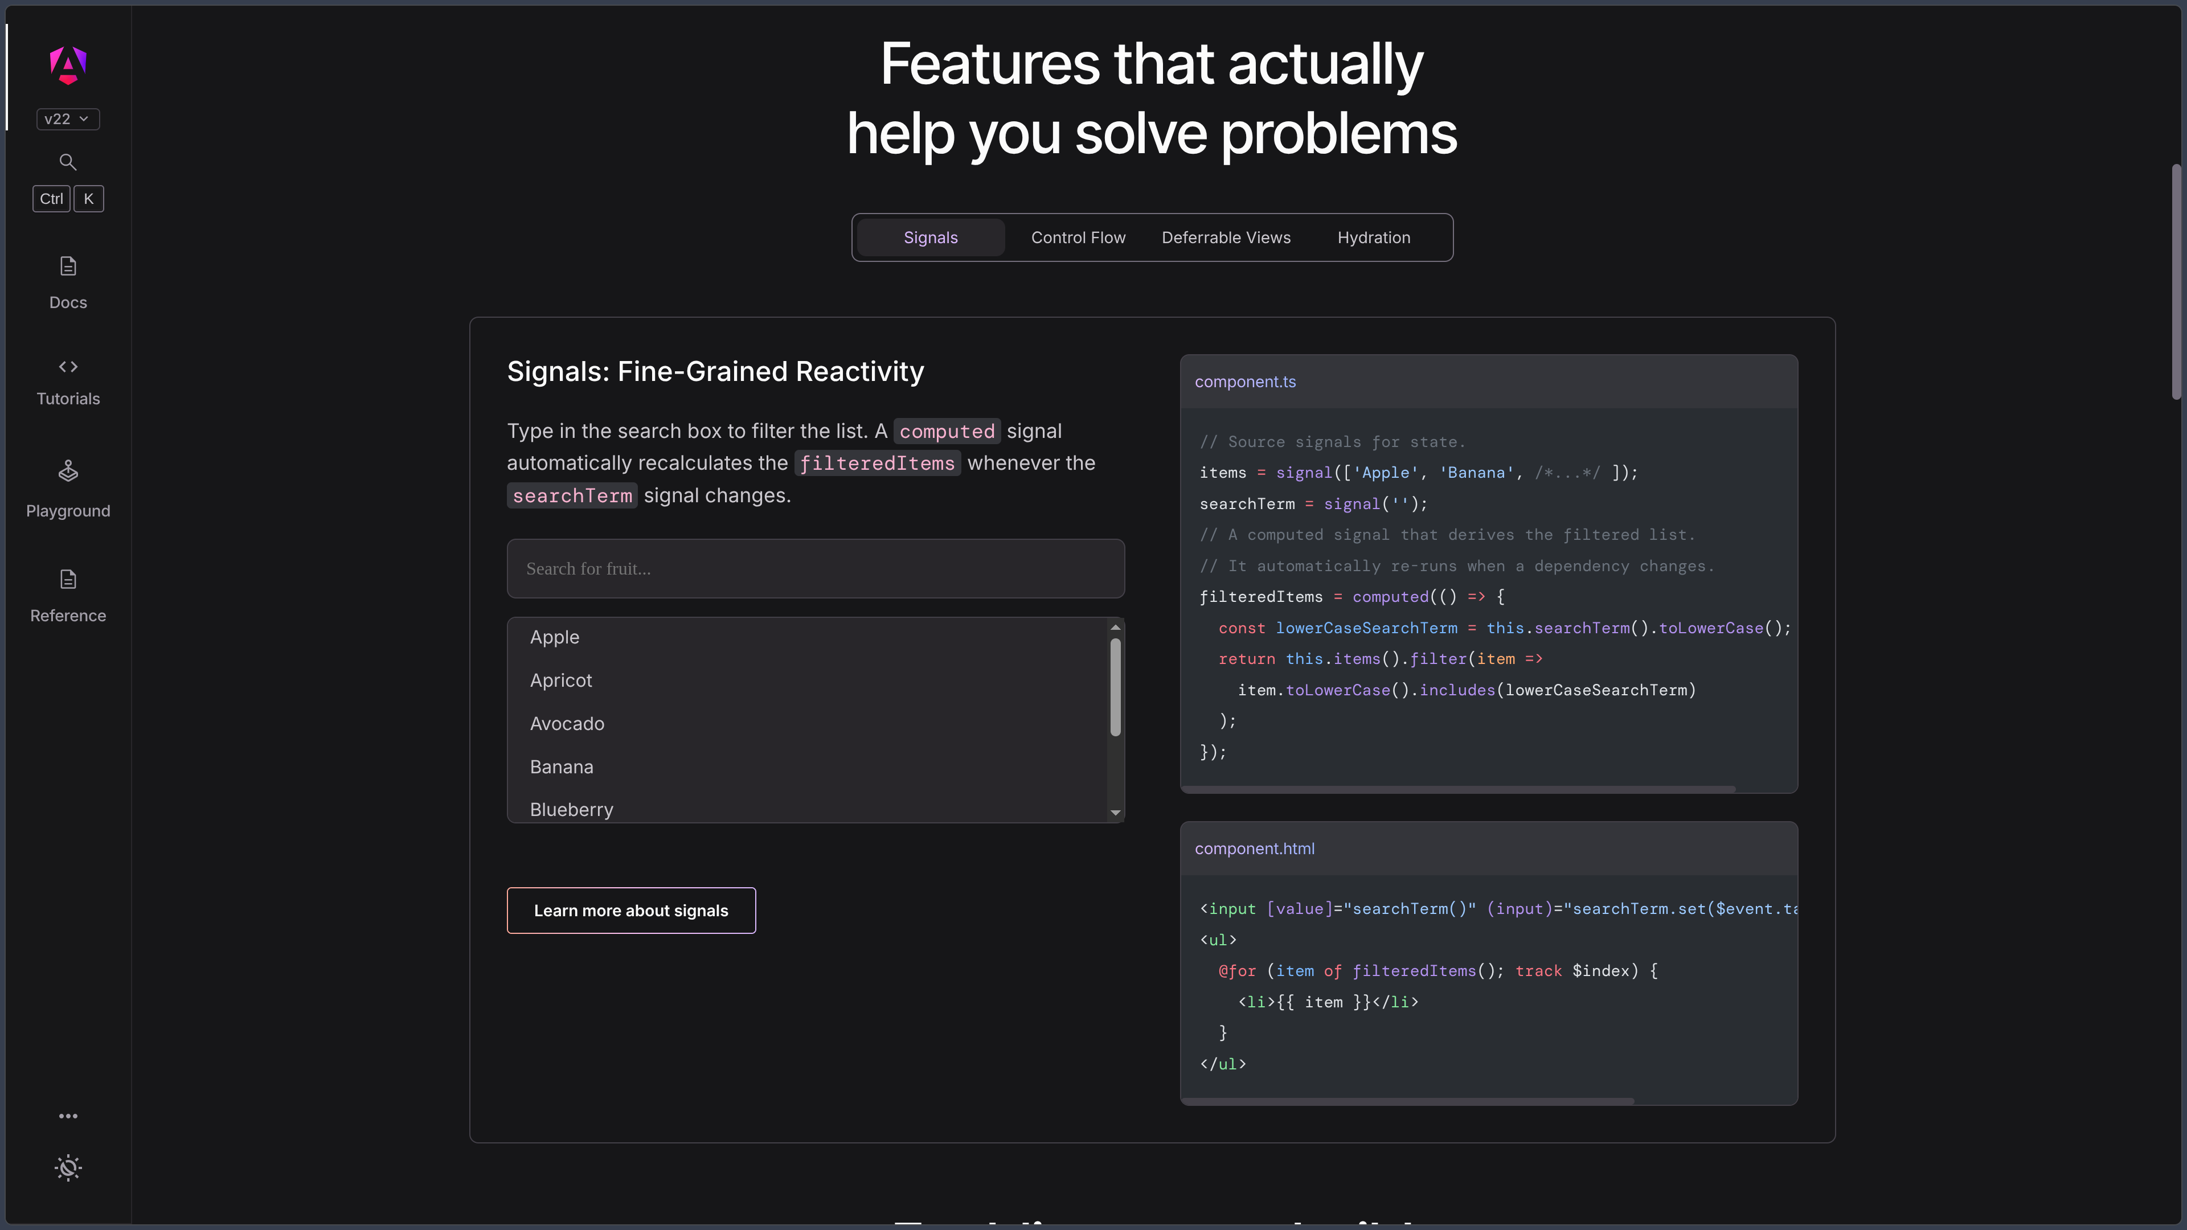
Task: Click the computed inline code word
Action: coord(947,431)
